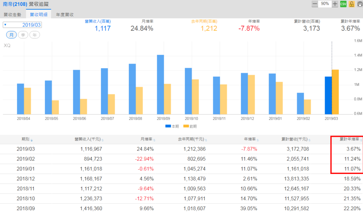Select the 2019/02 table row label
363x213 pixels.
pyautogui.click(x=26, y=159)
